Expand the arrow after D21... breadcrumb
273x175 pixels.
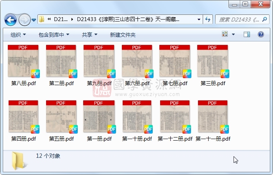click(x=72, y=19)
